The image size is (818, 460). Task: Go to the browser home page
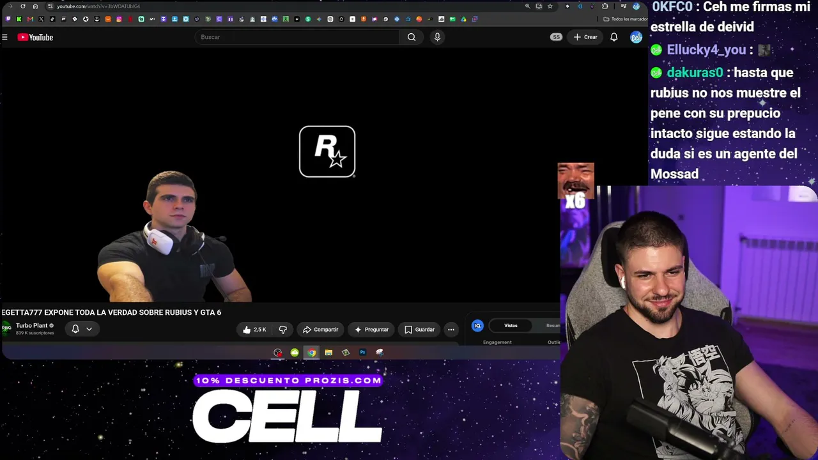(x=35, y=6)
